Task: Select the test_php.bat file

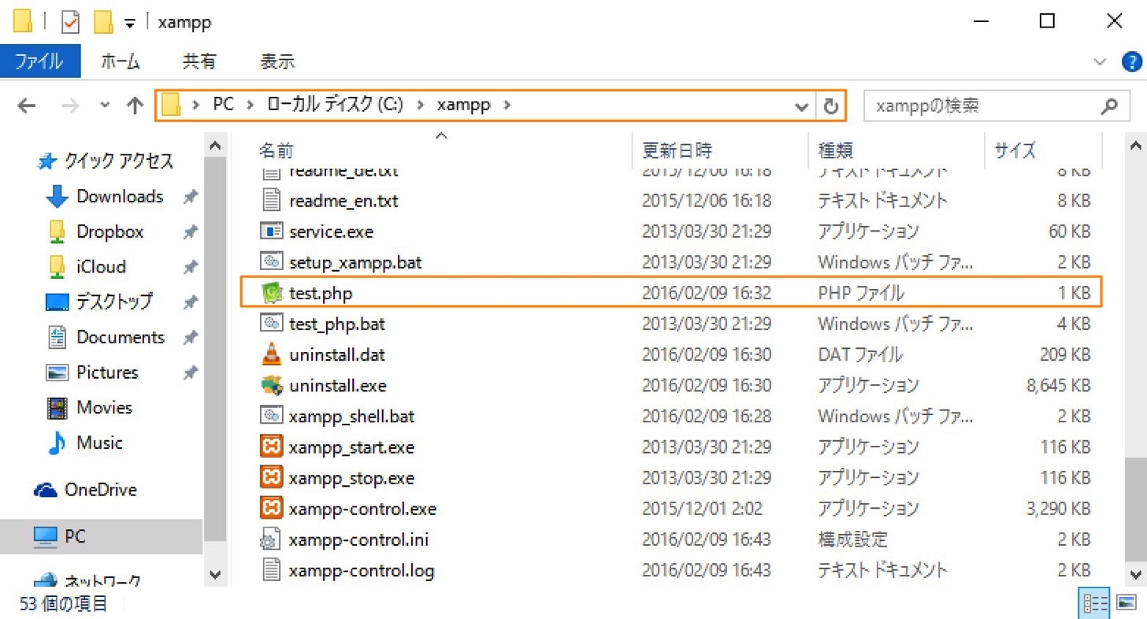Action: pos(337,324)
